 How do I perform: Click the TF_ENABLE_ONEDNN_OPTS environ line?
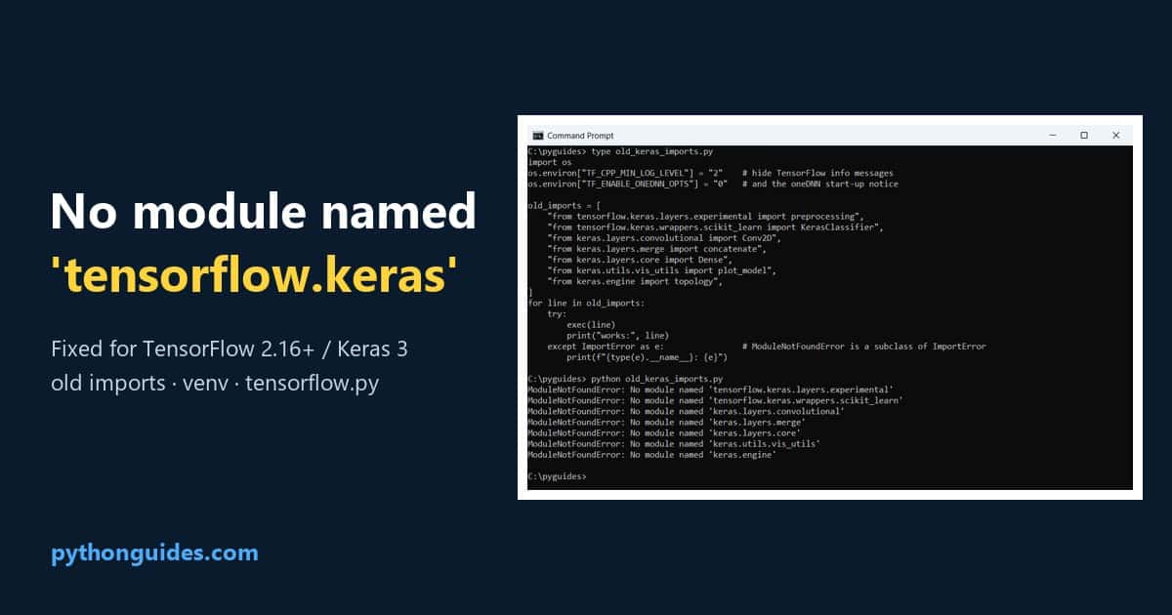(x=713, y=184)
